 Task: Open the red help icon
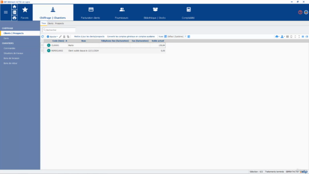(300, 12)
